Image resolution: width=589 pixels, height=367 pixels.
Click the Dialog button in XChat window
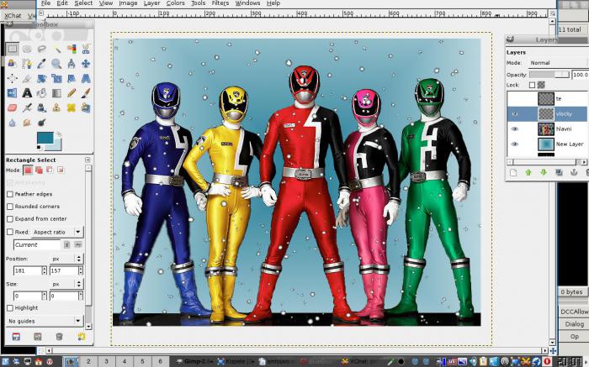coord(574,324)
